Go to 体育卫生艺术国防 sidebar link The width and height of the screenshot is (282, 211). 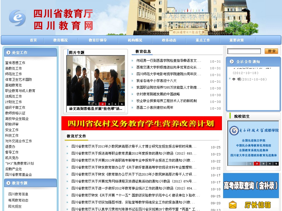click(18, 80)
